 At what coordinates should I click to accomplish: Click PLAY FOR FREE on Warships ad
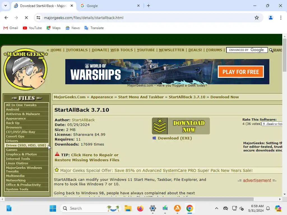point(241,72)
